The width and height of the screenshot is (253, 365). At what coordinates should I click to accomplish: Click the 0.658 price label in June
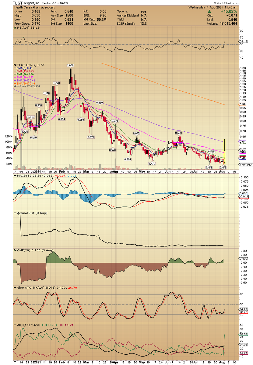click(x=178, y=133)
